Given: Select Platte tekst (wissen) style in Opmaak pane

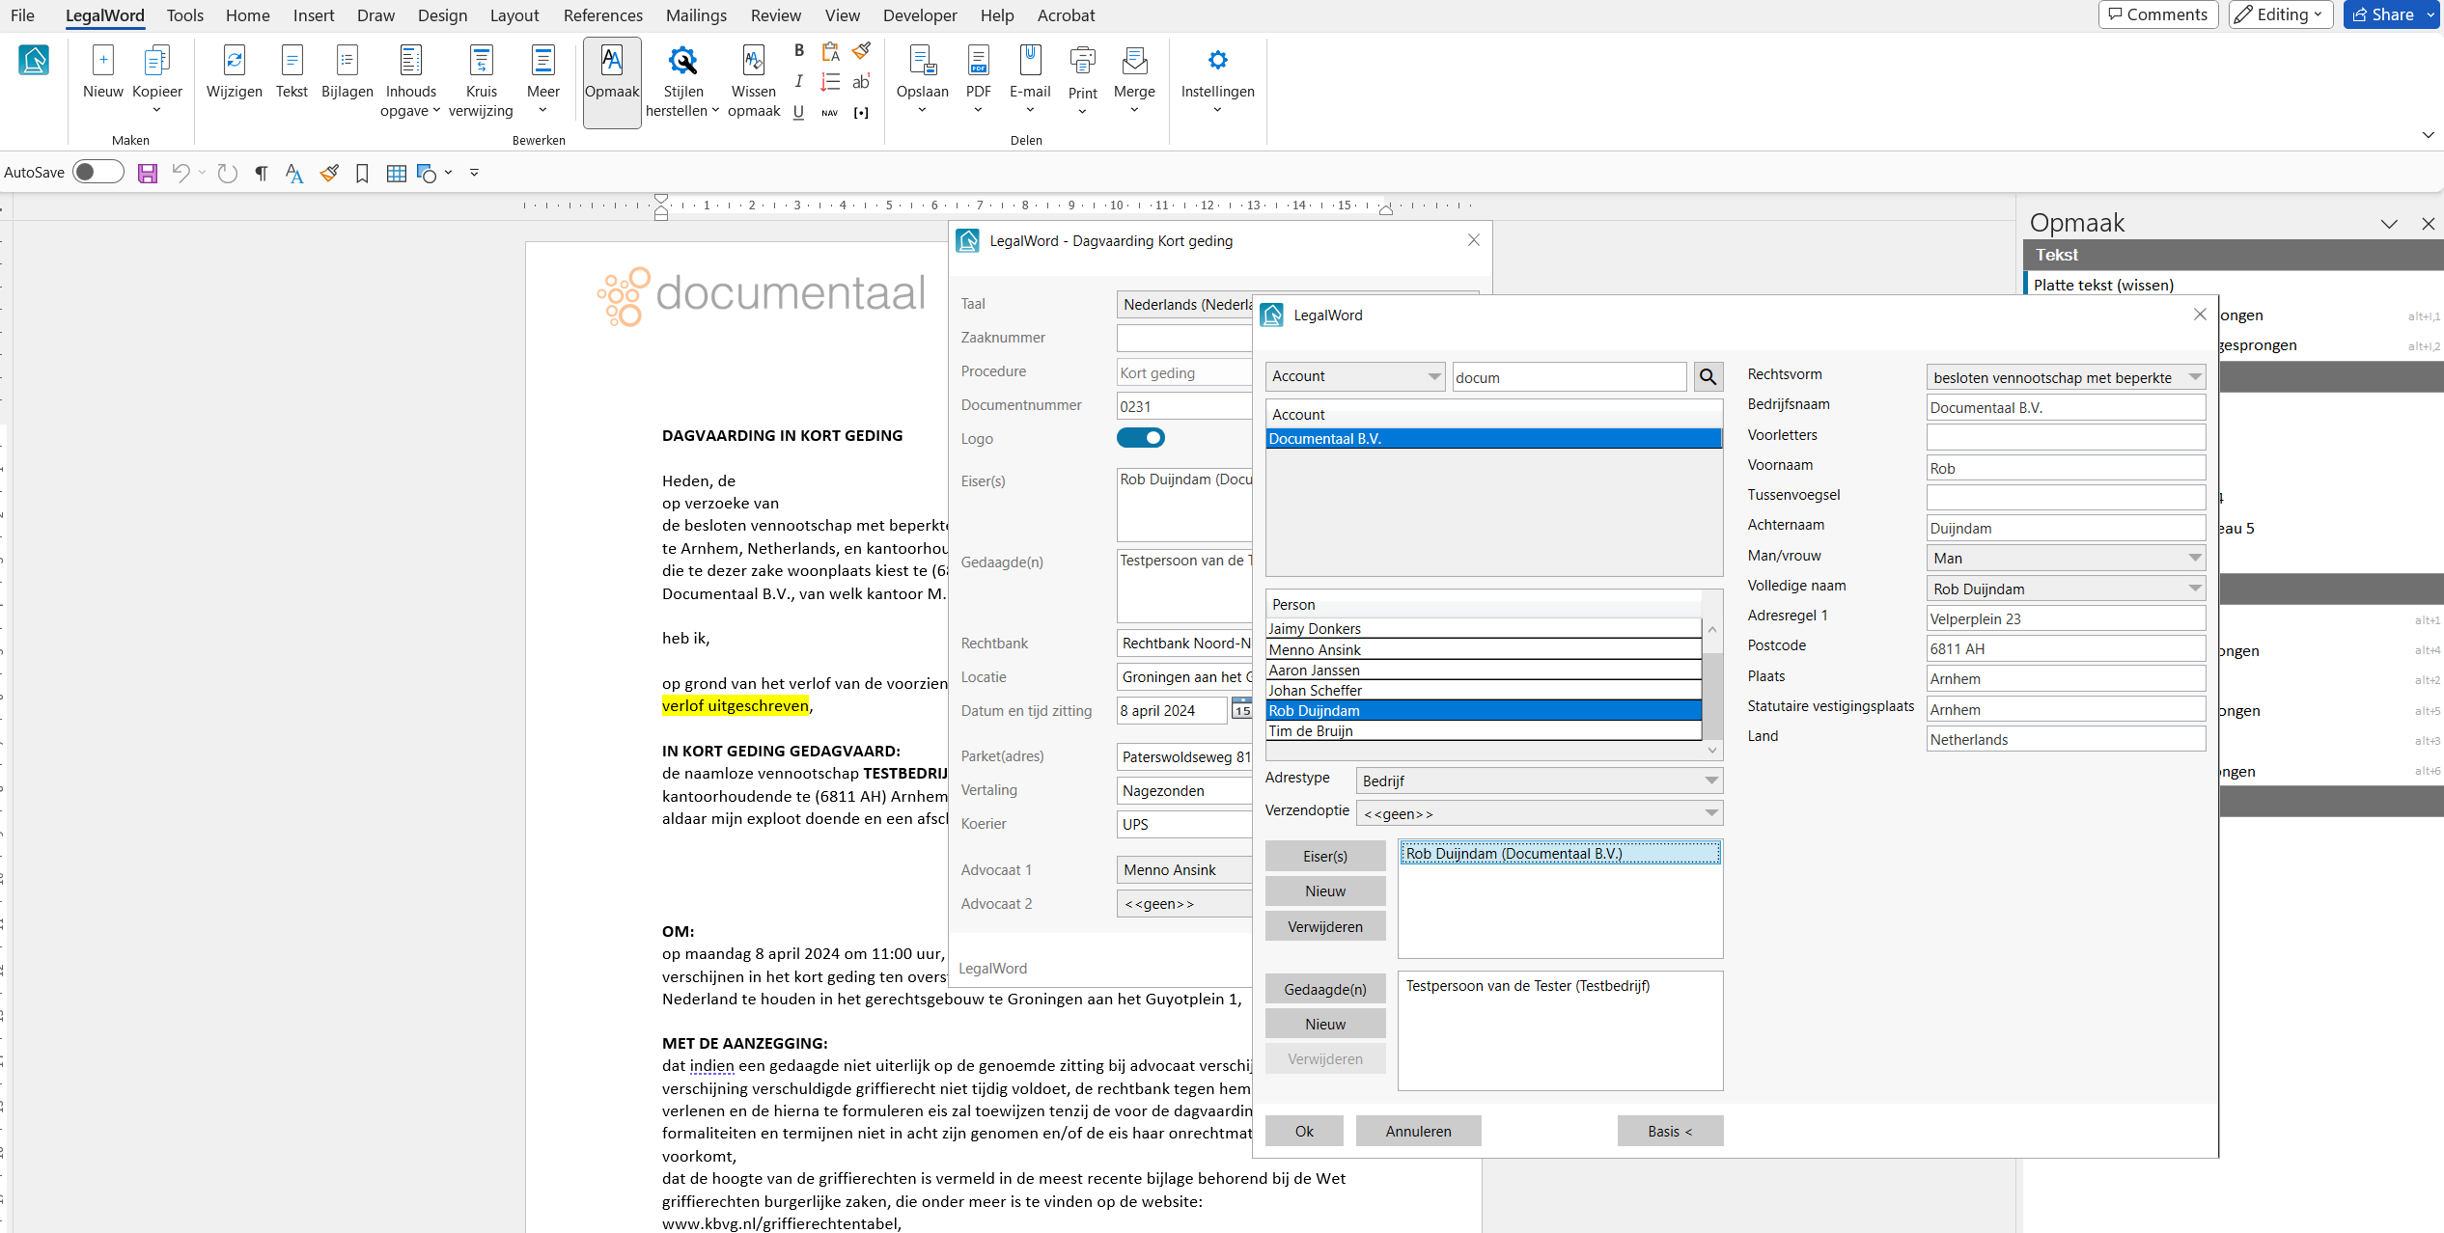Looking at the screenshot, I should 2103,285.
